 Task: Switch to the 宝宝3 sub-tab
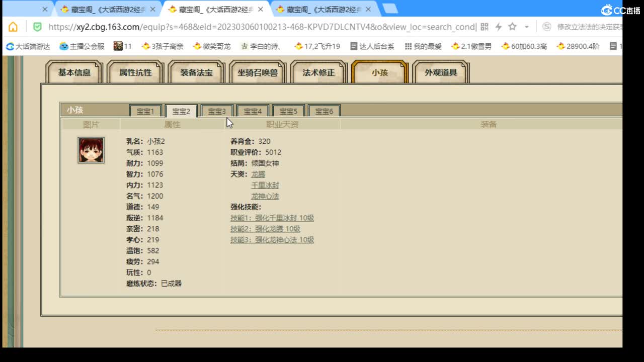coord(217,111)
